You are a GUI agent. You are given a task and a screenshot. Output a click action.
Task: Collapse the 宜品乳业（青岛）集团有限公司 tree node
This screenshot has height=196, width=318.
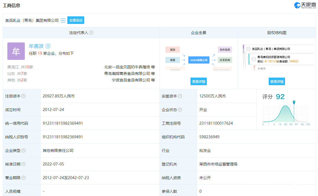(248, 49)
